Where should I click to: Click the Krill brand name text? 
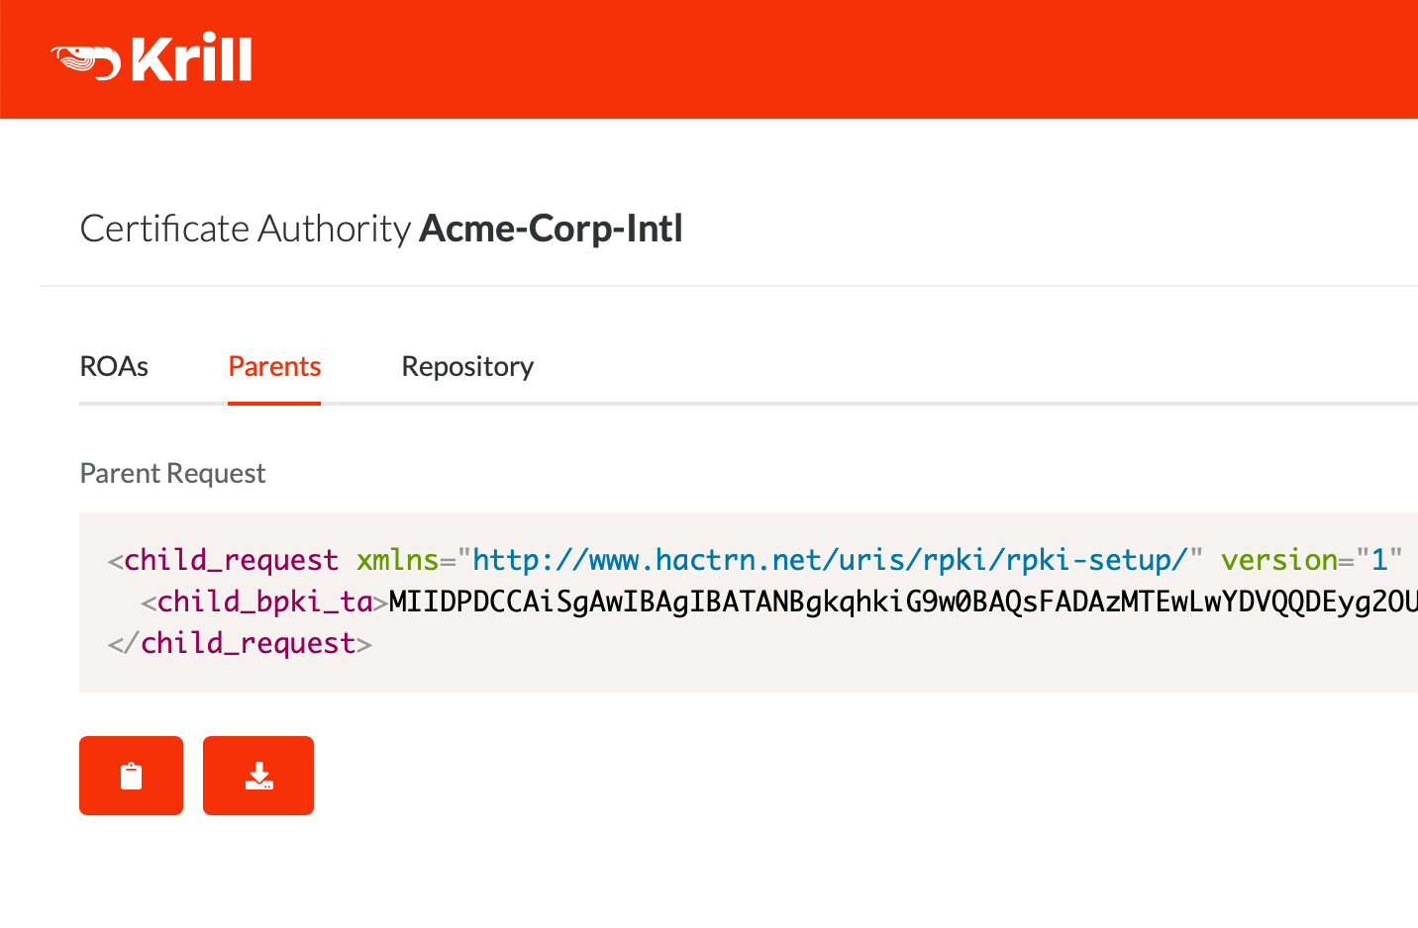pyautogui.click(x=192, y=58)
